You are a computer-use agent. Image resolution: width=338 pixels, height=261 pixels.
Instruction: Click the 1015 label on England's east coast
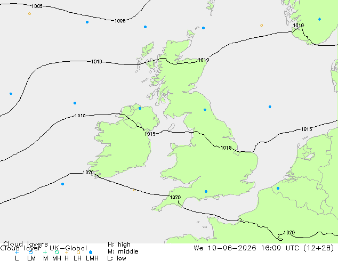coord(226,148)
